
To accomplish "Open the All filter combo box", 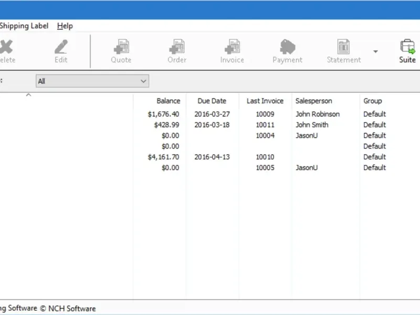I will (x=92, y=81).
